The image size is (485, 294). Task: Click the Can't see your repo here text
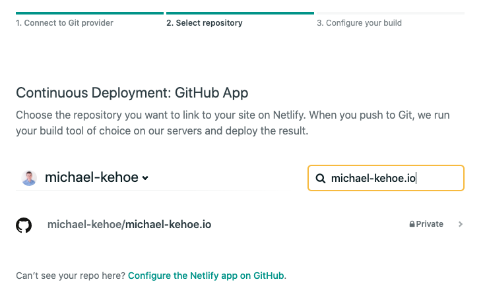coord(70,275)
